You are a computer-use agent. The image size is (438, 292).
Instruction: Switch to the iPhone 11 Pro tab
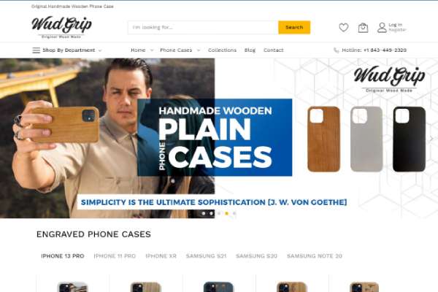point(115,256)
